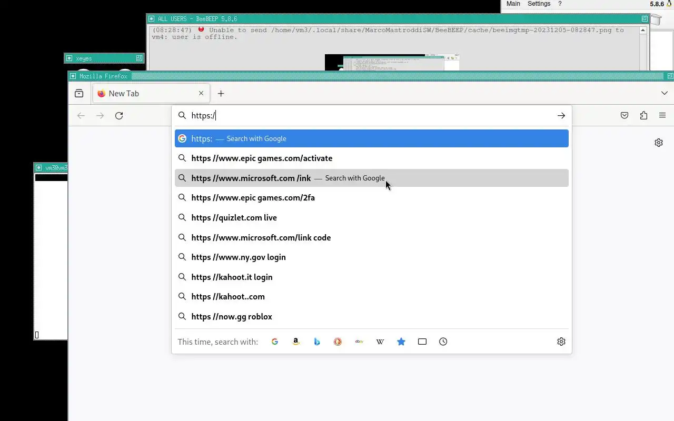Search this time with Amazon icon
Image resolution: width=674 pixels, height=421 pixels.
pyautogui.click(x=296, y=342)
